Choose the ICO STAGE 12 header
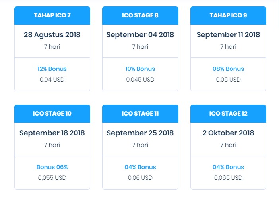The width and height of the screenshot is (279, 198). coord(228,114)
